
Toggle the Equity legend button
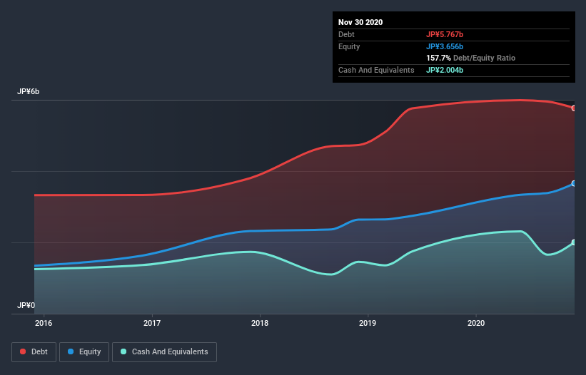84,352
